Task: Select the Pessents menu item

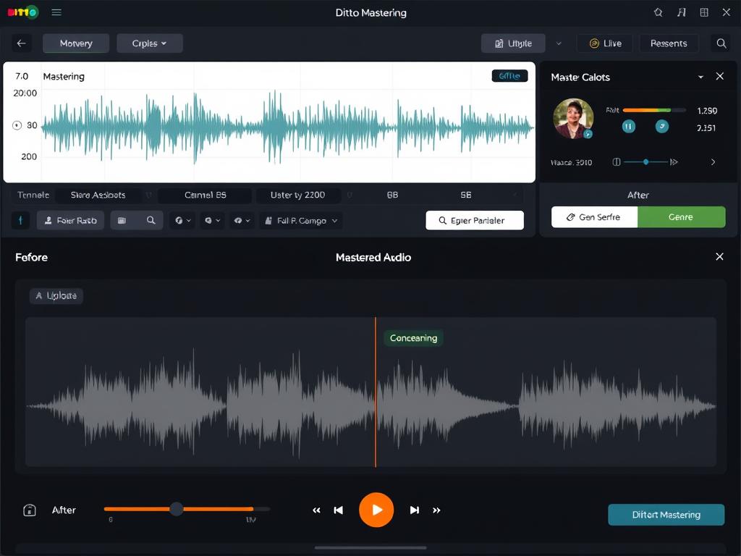Action: 668,43
